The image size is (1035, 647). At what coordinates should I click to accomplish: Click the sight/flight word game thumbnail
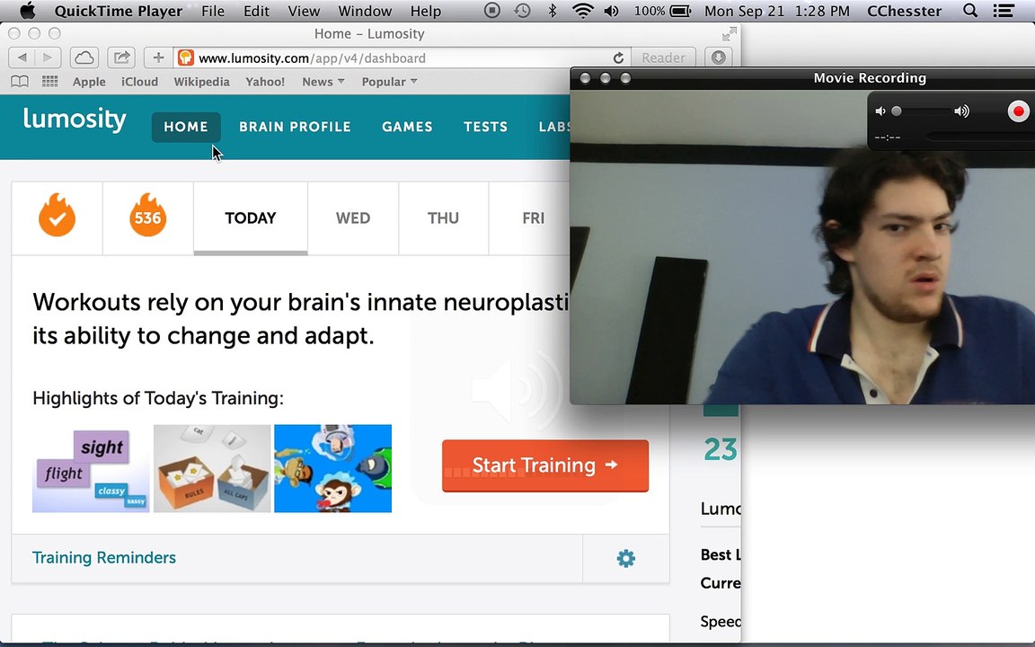[x=91, y=469]
